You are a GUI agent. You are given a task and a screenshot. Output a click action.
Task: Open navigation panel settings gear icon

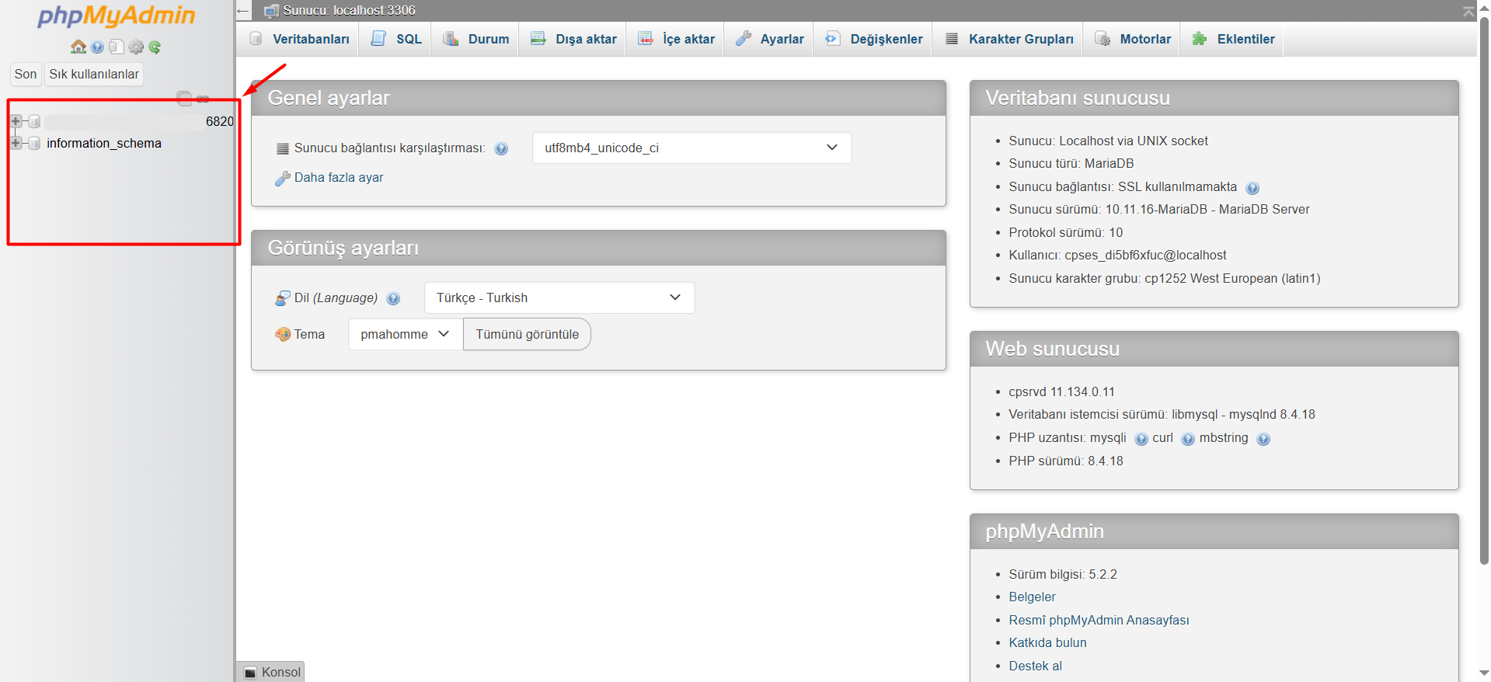pyautogui.click(x=136, y=47)
